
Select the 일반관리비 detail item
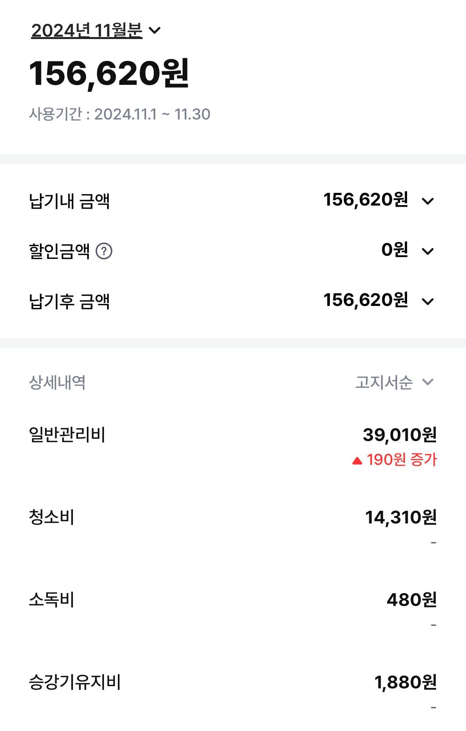[67, 435]
